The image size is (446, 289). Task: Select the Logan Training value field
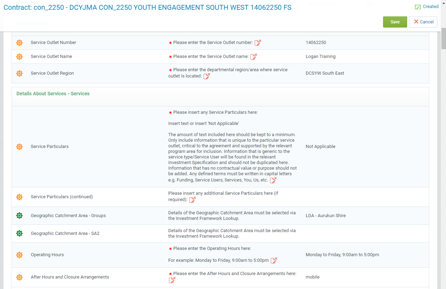pos(320,57)
